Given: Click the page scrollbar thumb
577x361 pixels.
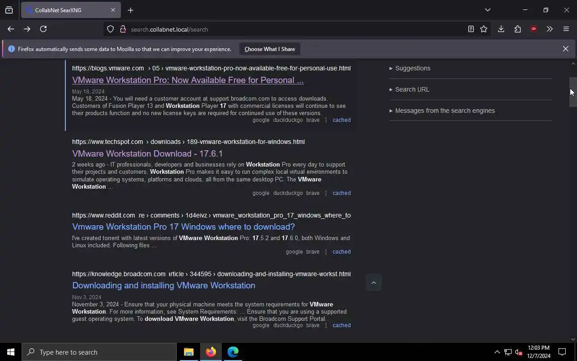Looking at the screenshot, I should pos(573,92).
